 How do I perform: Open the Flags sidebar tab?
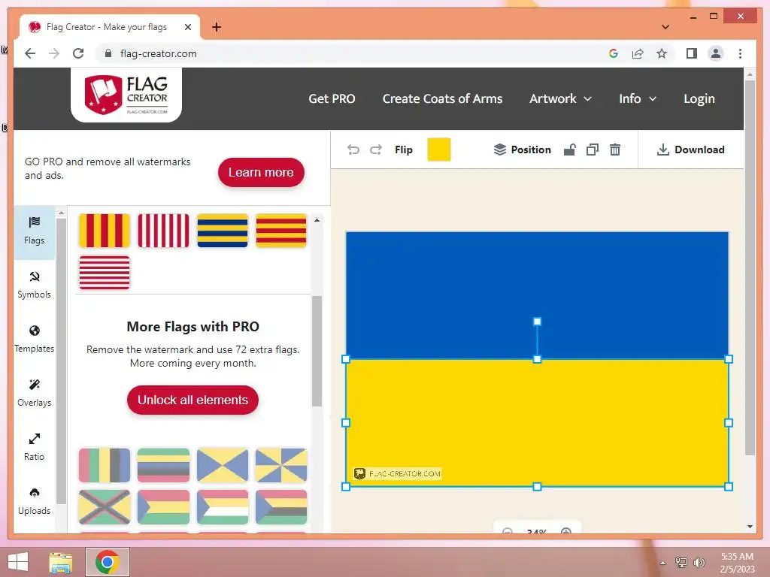pyautogui.click(x=35, y=231)
